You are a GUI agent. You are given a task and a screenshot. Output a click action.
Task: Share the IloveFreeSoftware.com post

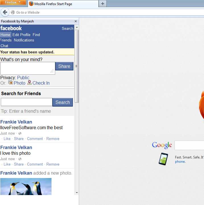pyautogui.click(x=19, y=139)
